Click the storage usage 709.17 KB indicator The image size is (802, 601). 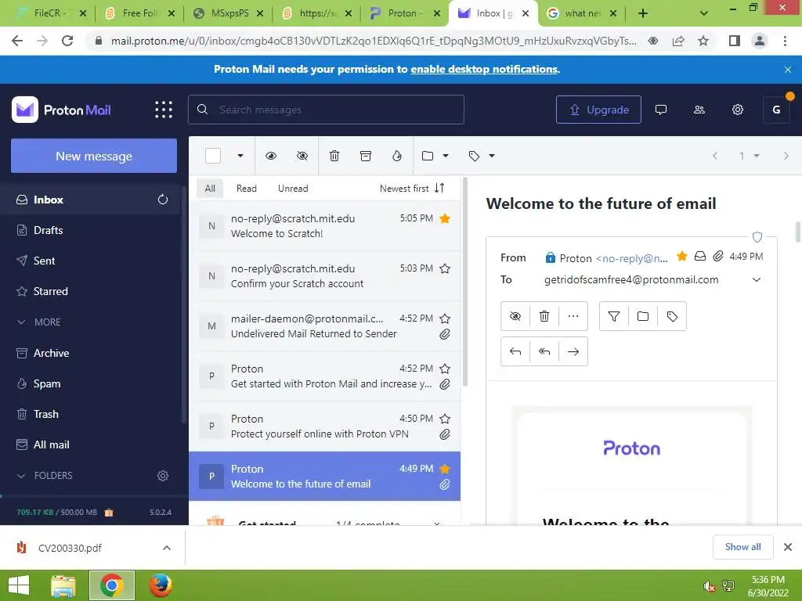pyautogui.click(x=56, y=512)
